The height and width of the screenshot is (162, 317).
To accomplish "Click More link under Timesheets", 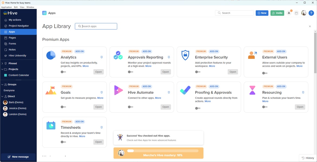I will click(x=82, y=136).
